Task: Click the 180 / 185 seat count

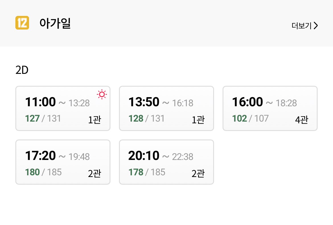Action: point(43,172)
